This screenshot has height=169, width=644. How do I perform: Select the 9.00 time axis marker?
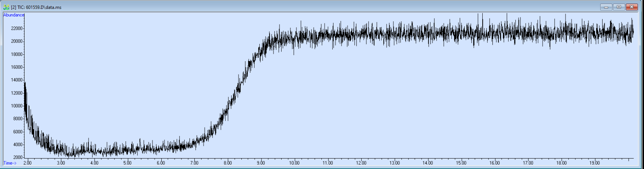[x=261, y=163]
